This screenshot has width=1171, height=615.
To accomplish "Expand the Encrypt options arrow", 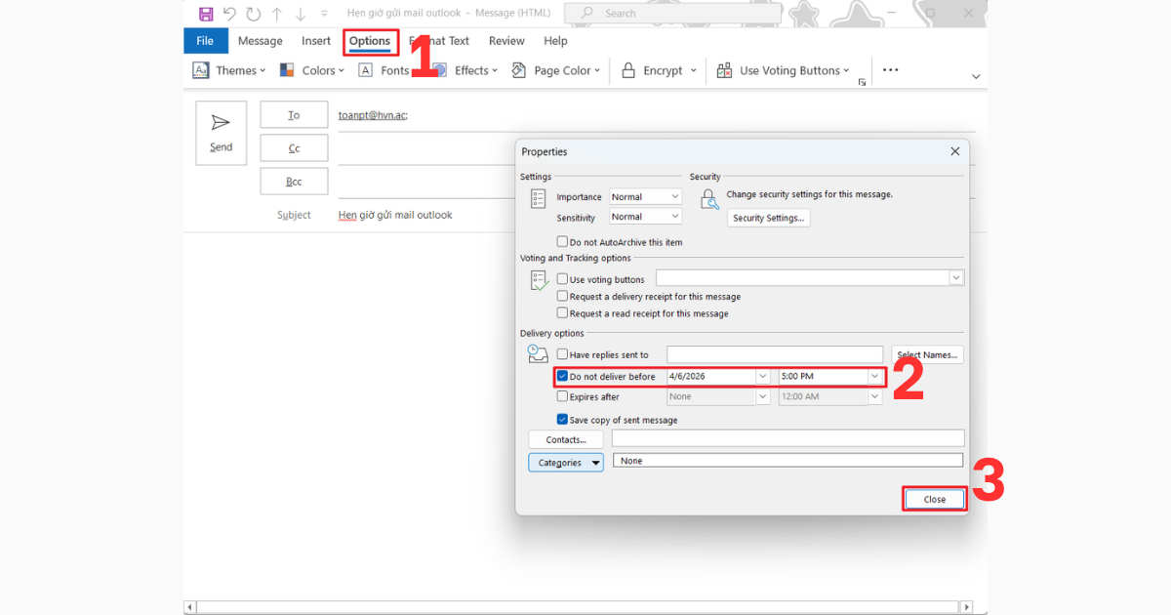I will coord(694,70).
